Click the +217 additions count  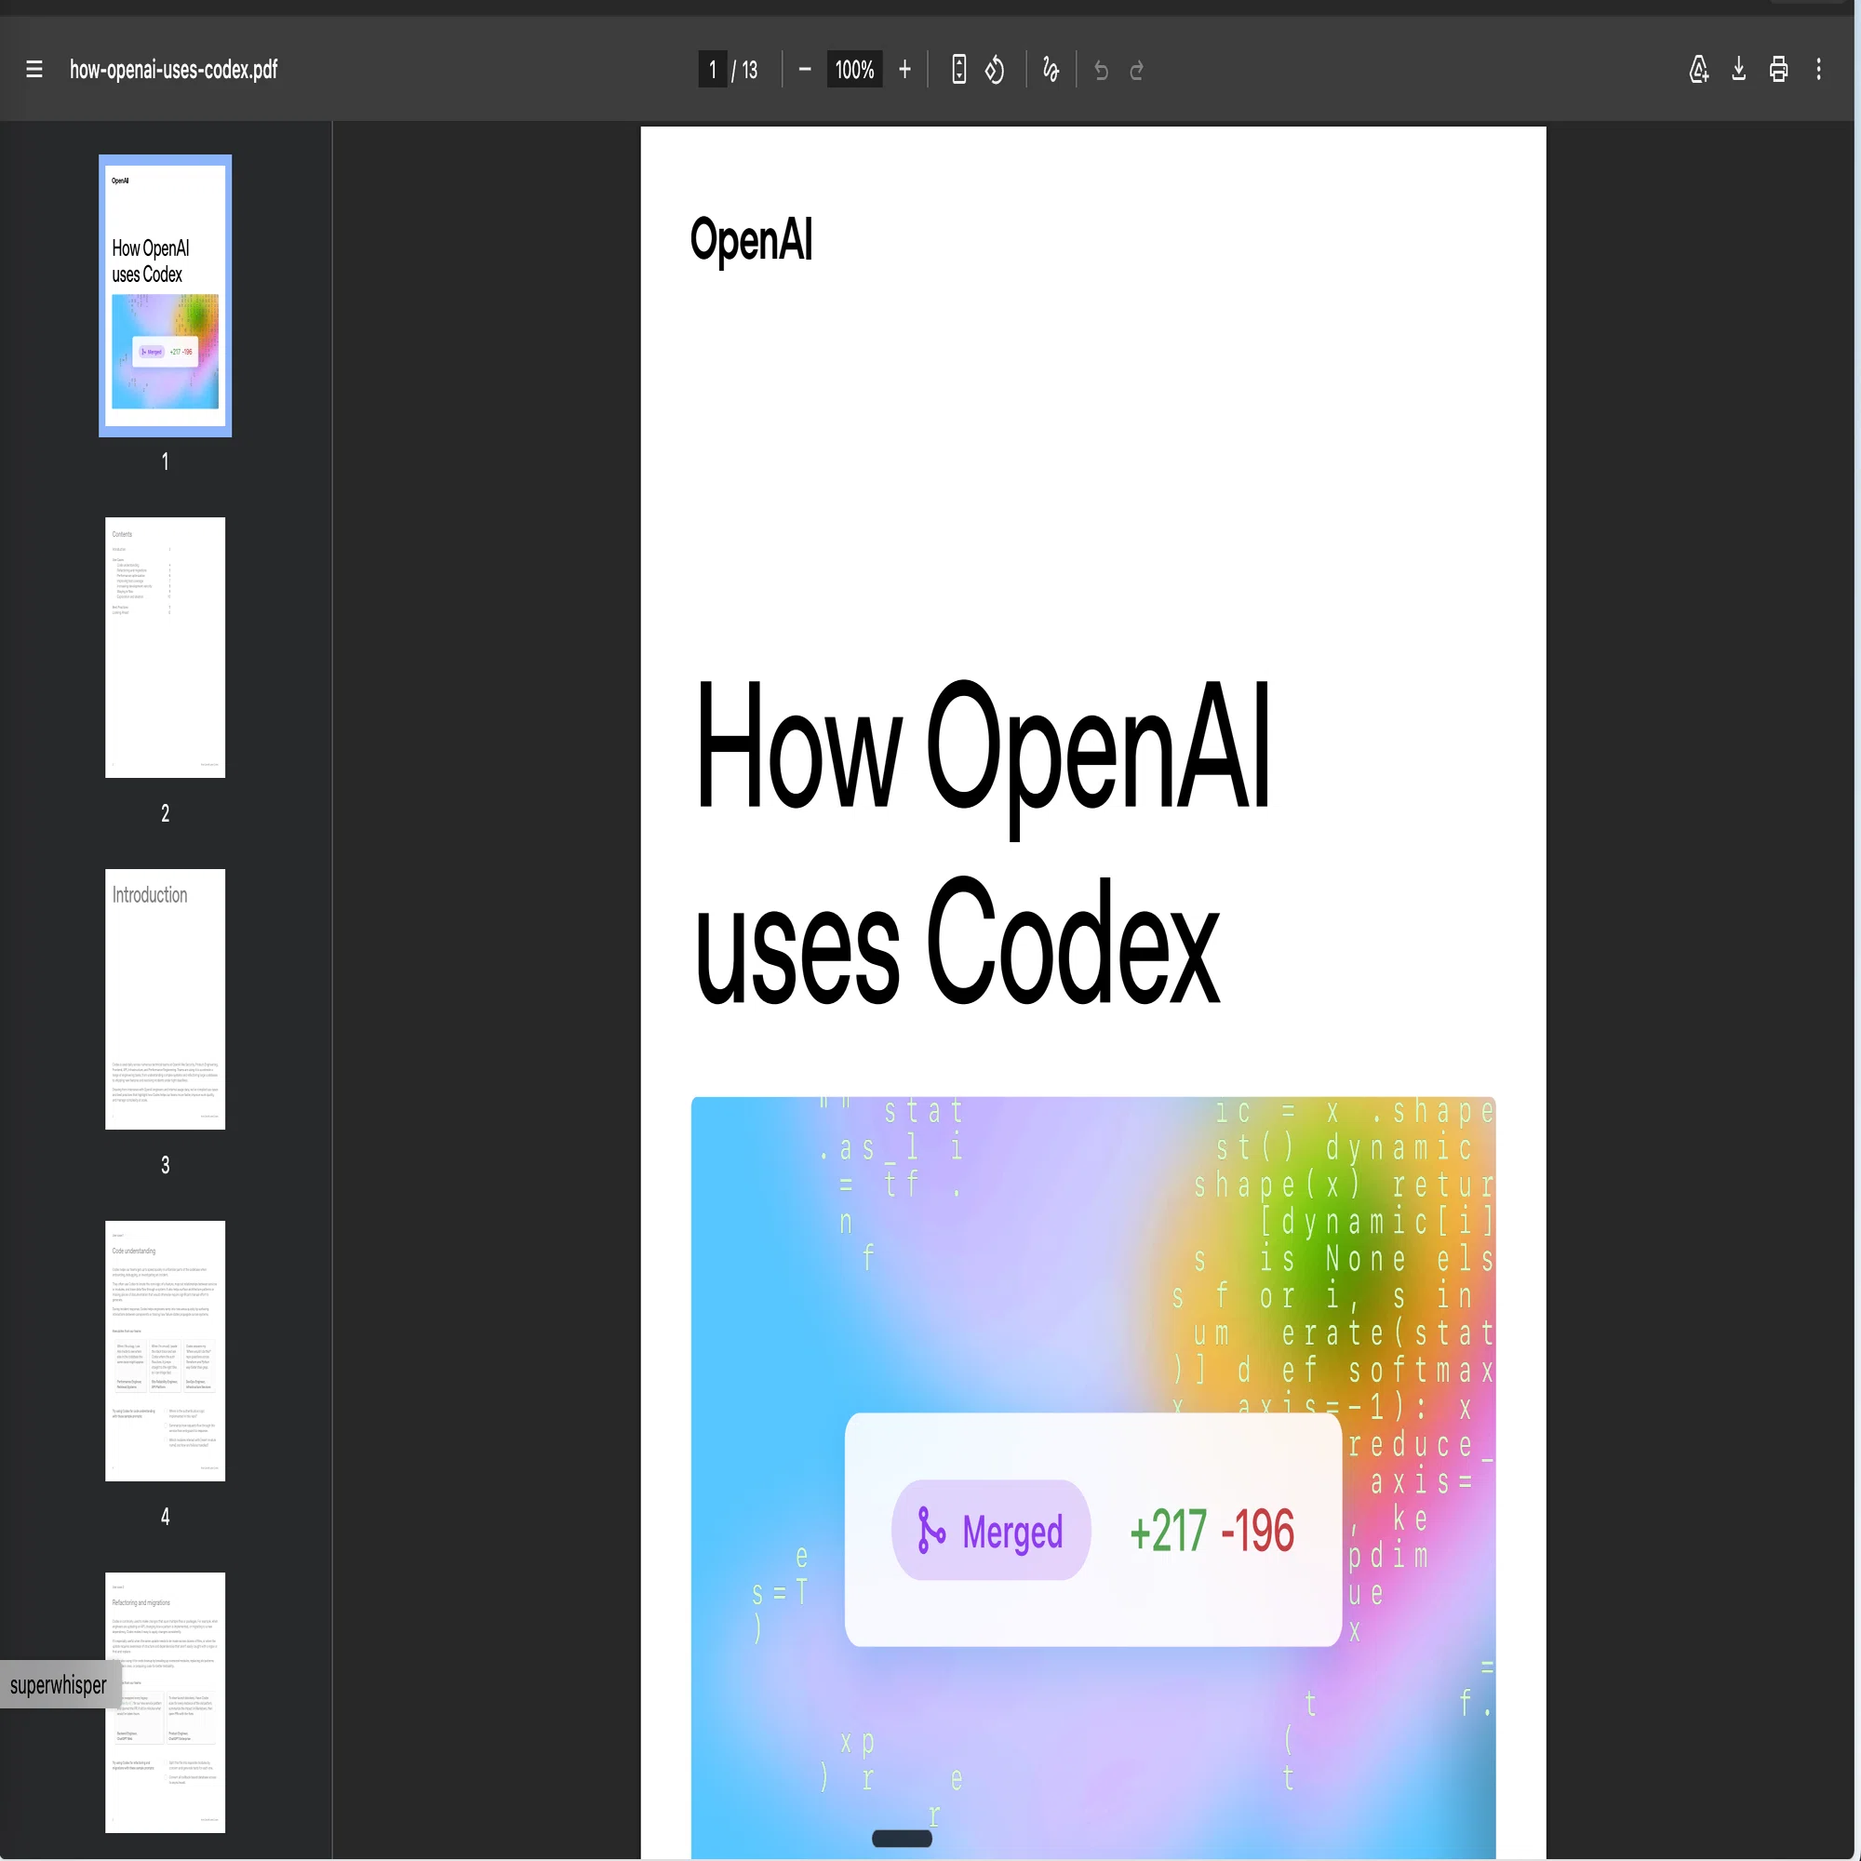[1168, 1531]
